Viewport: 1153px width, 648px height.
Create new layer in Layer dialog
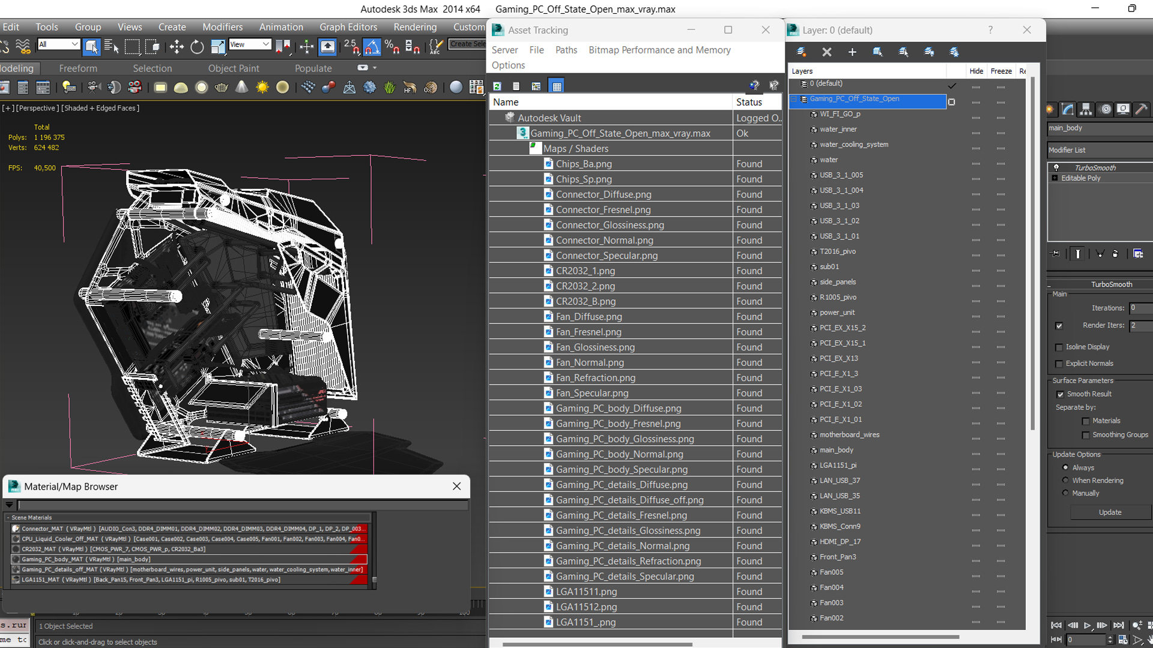(801, 52)
